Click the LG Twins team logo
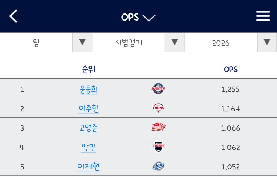Viewport: 277px width, 177px height. coord(158,108)
